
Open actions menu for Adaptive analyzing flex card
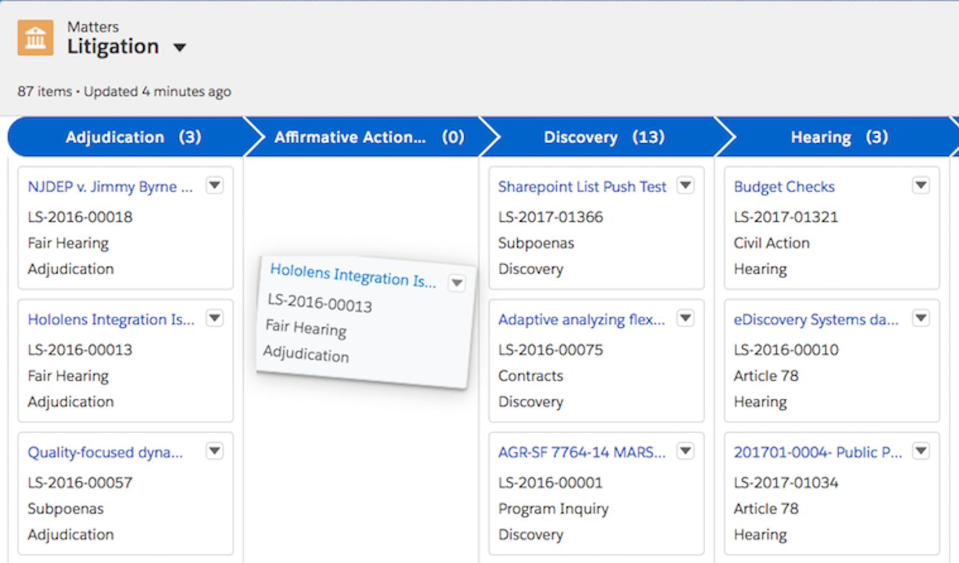pos(685,318)
